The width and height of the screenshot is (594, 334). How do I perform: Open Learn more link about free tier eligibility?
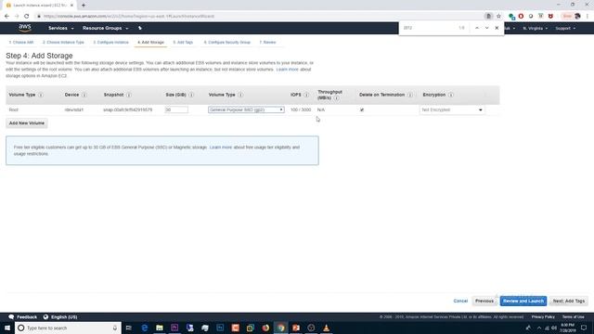point(221,148)
